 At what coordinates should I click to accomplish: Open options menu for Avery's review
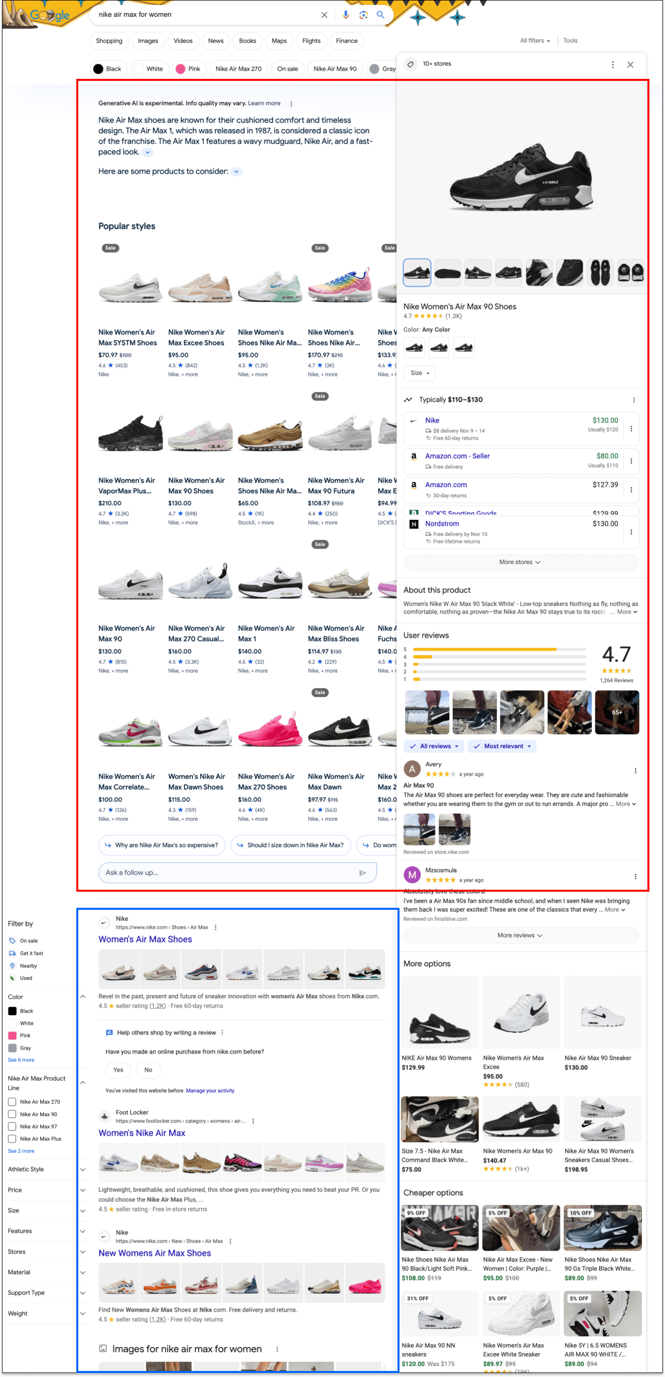[635, 770]
